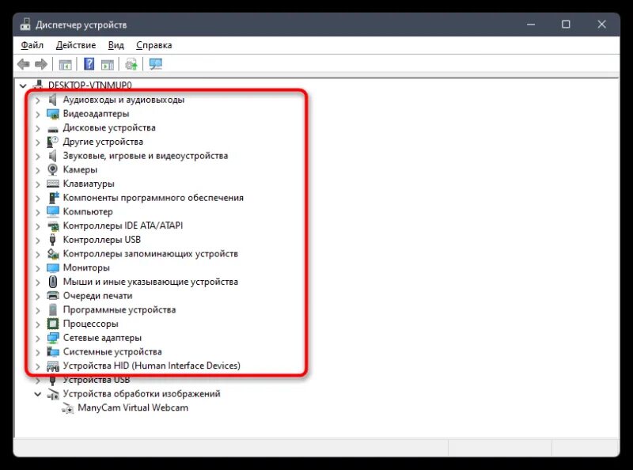Select the Клавиатуры label
Image resolution: width=633 pixels, height=470 pixels.
(x=89, y=184)
